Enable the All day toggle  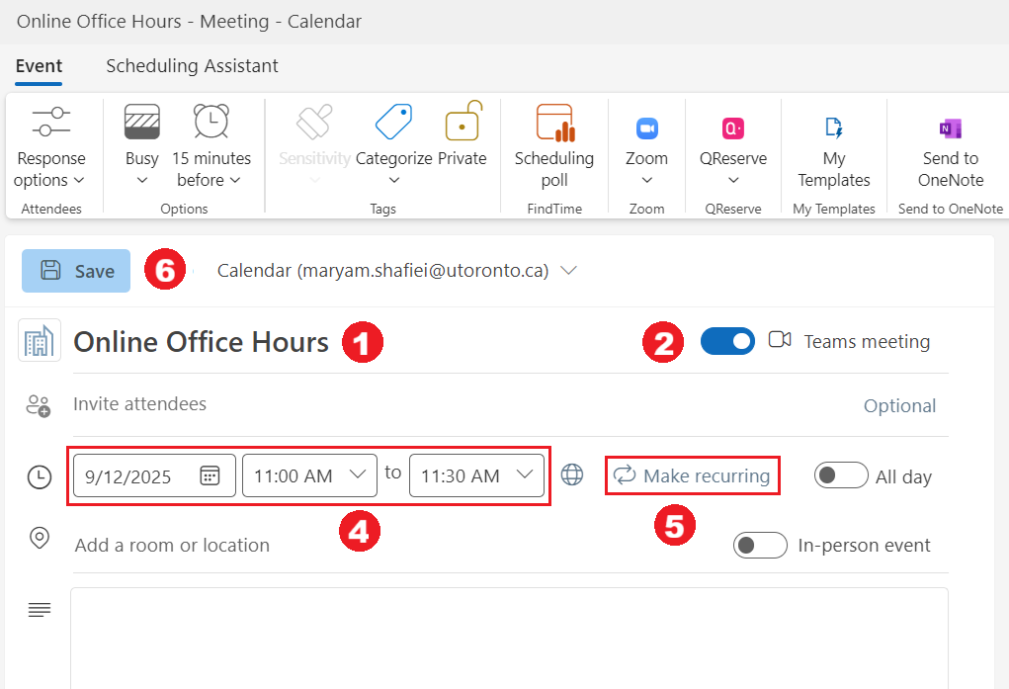(x=841, y=475)
